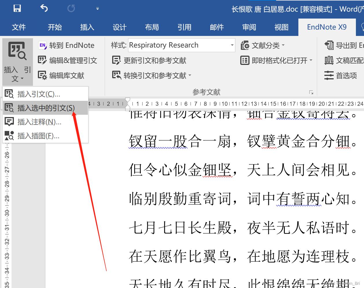Open the 文件 tab

(x=19, y=27)
